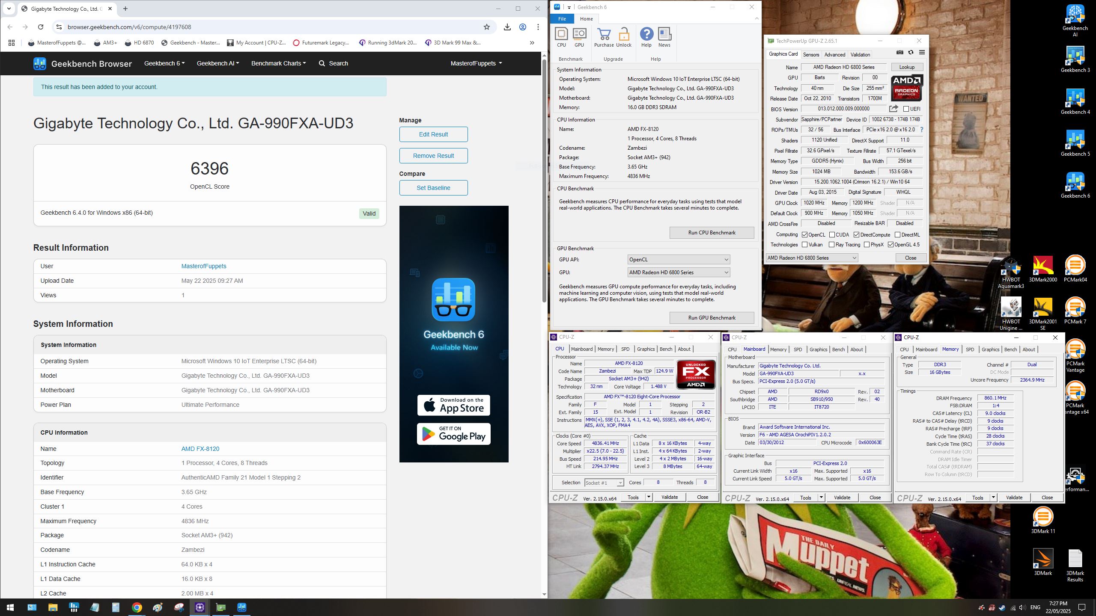Take a GPU-Z screenshot with the camera icon
1096x616 pixels.
(x=900, y=52)
